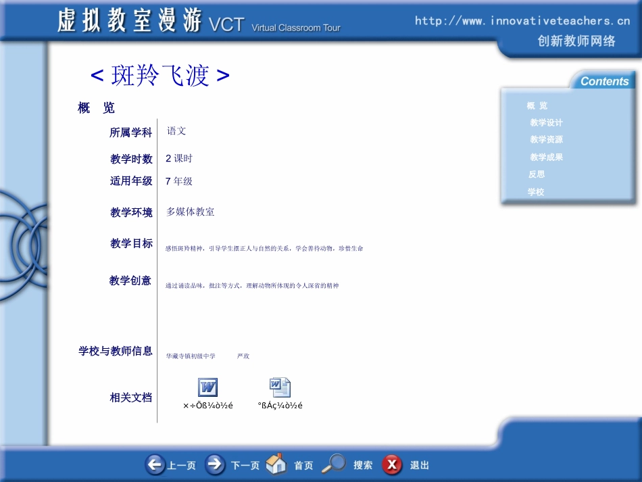This screenshot has height=482, width=642.
Task: Go to 上一页 label
Action: click(x=182, y=466)
